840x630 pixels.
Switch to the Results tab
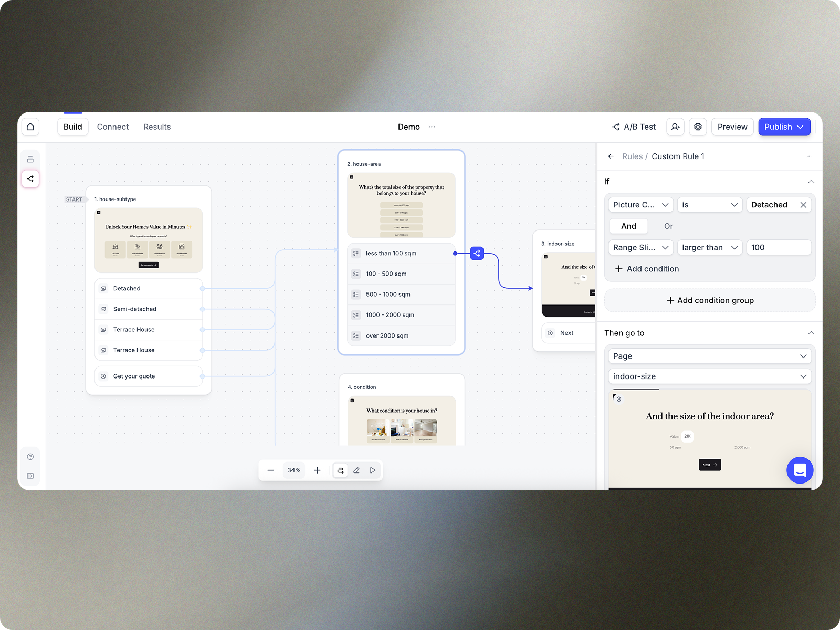click(157, 127)
